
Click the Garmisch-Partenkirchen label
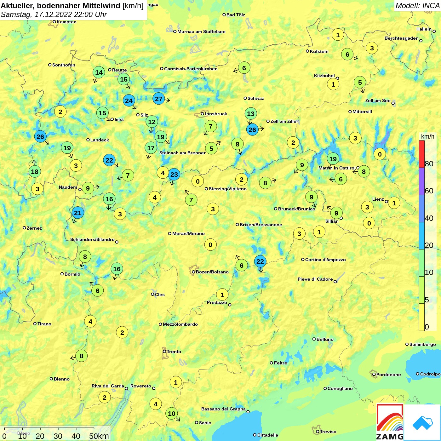pos(191,69)
